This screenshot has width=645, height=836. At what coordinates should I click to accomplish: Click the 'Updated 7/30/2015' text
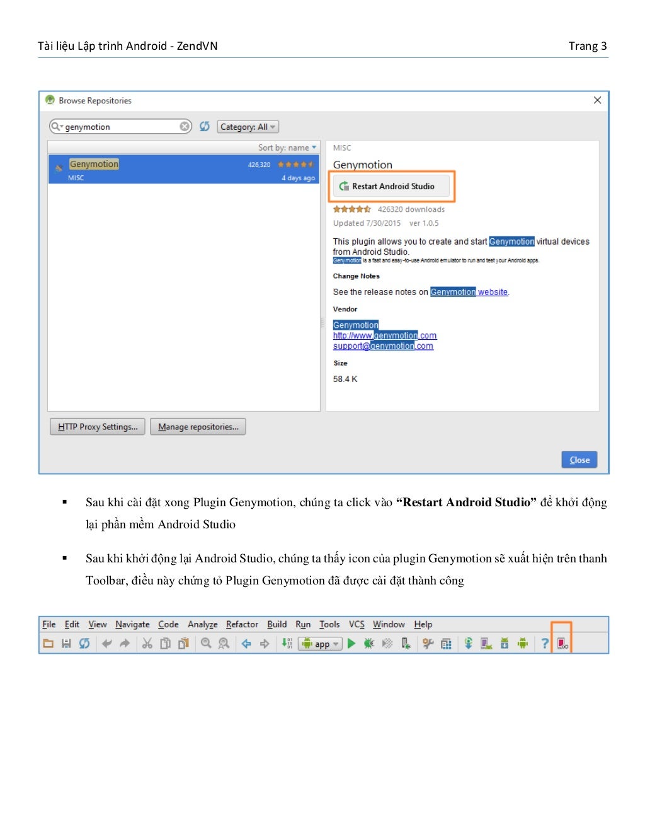[367, 223]
